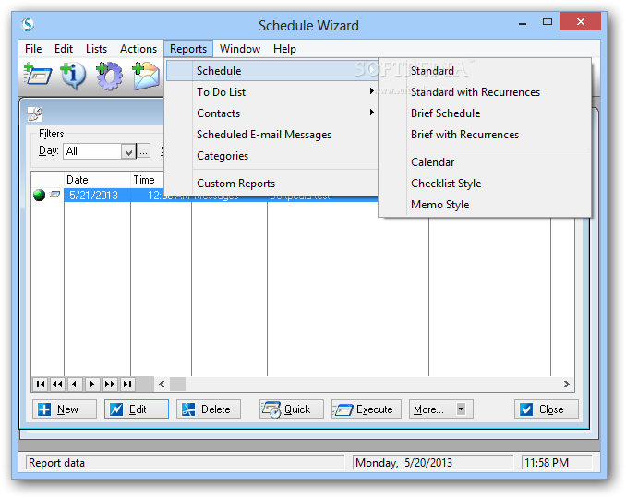Click the 11:58 PM status time

point(547,463)
